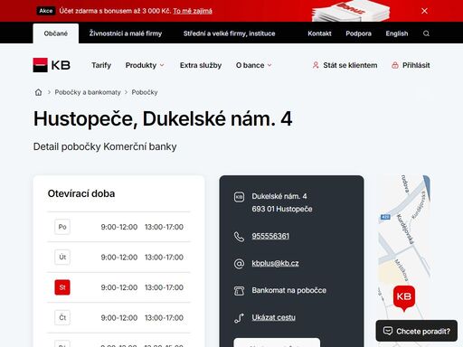Open the Chcete poradit? chat button
463x347 pixels.
pyautogui.click(x=416, y=331)
